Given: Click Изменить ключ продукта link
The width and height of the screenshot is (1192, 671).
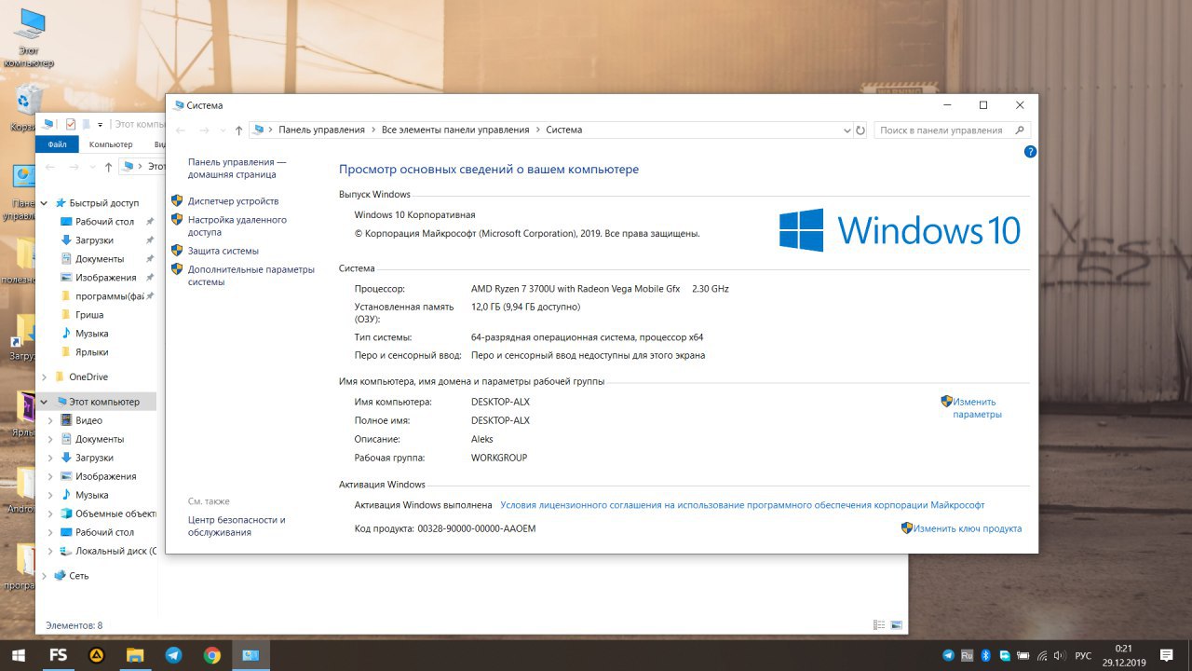Looking at the screenshot, I should (x=968, y=528).
